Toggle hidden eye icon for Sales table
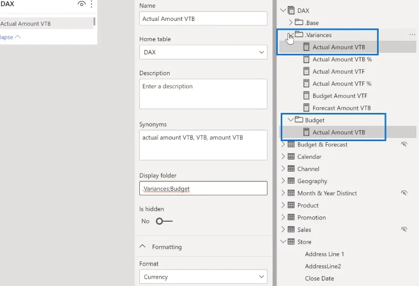This screenshot has height=286, width=419. point(404,229)
